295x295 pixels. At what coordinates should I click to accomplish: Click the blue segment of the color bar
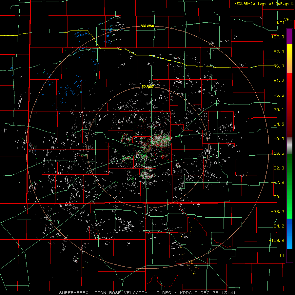289,234
